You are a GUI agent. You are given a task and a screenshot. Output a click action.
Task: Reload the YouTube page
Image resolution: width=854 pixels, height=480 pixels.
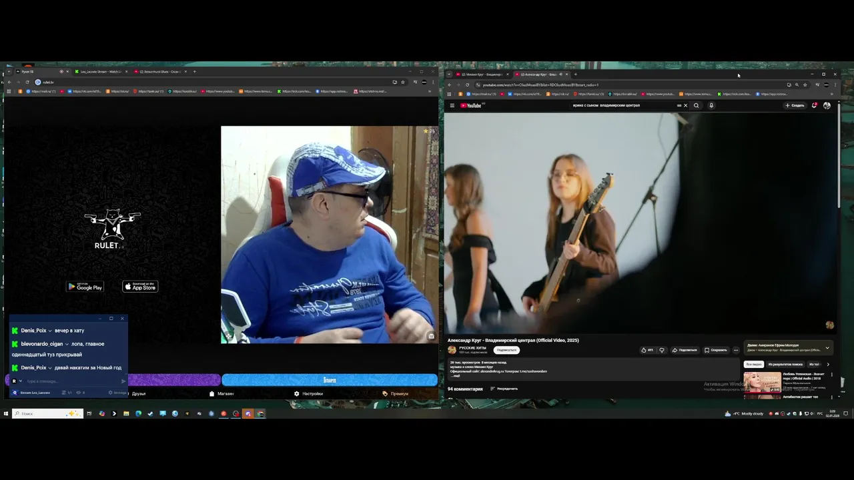[x=468, y=85]
